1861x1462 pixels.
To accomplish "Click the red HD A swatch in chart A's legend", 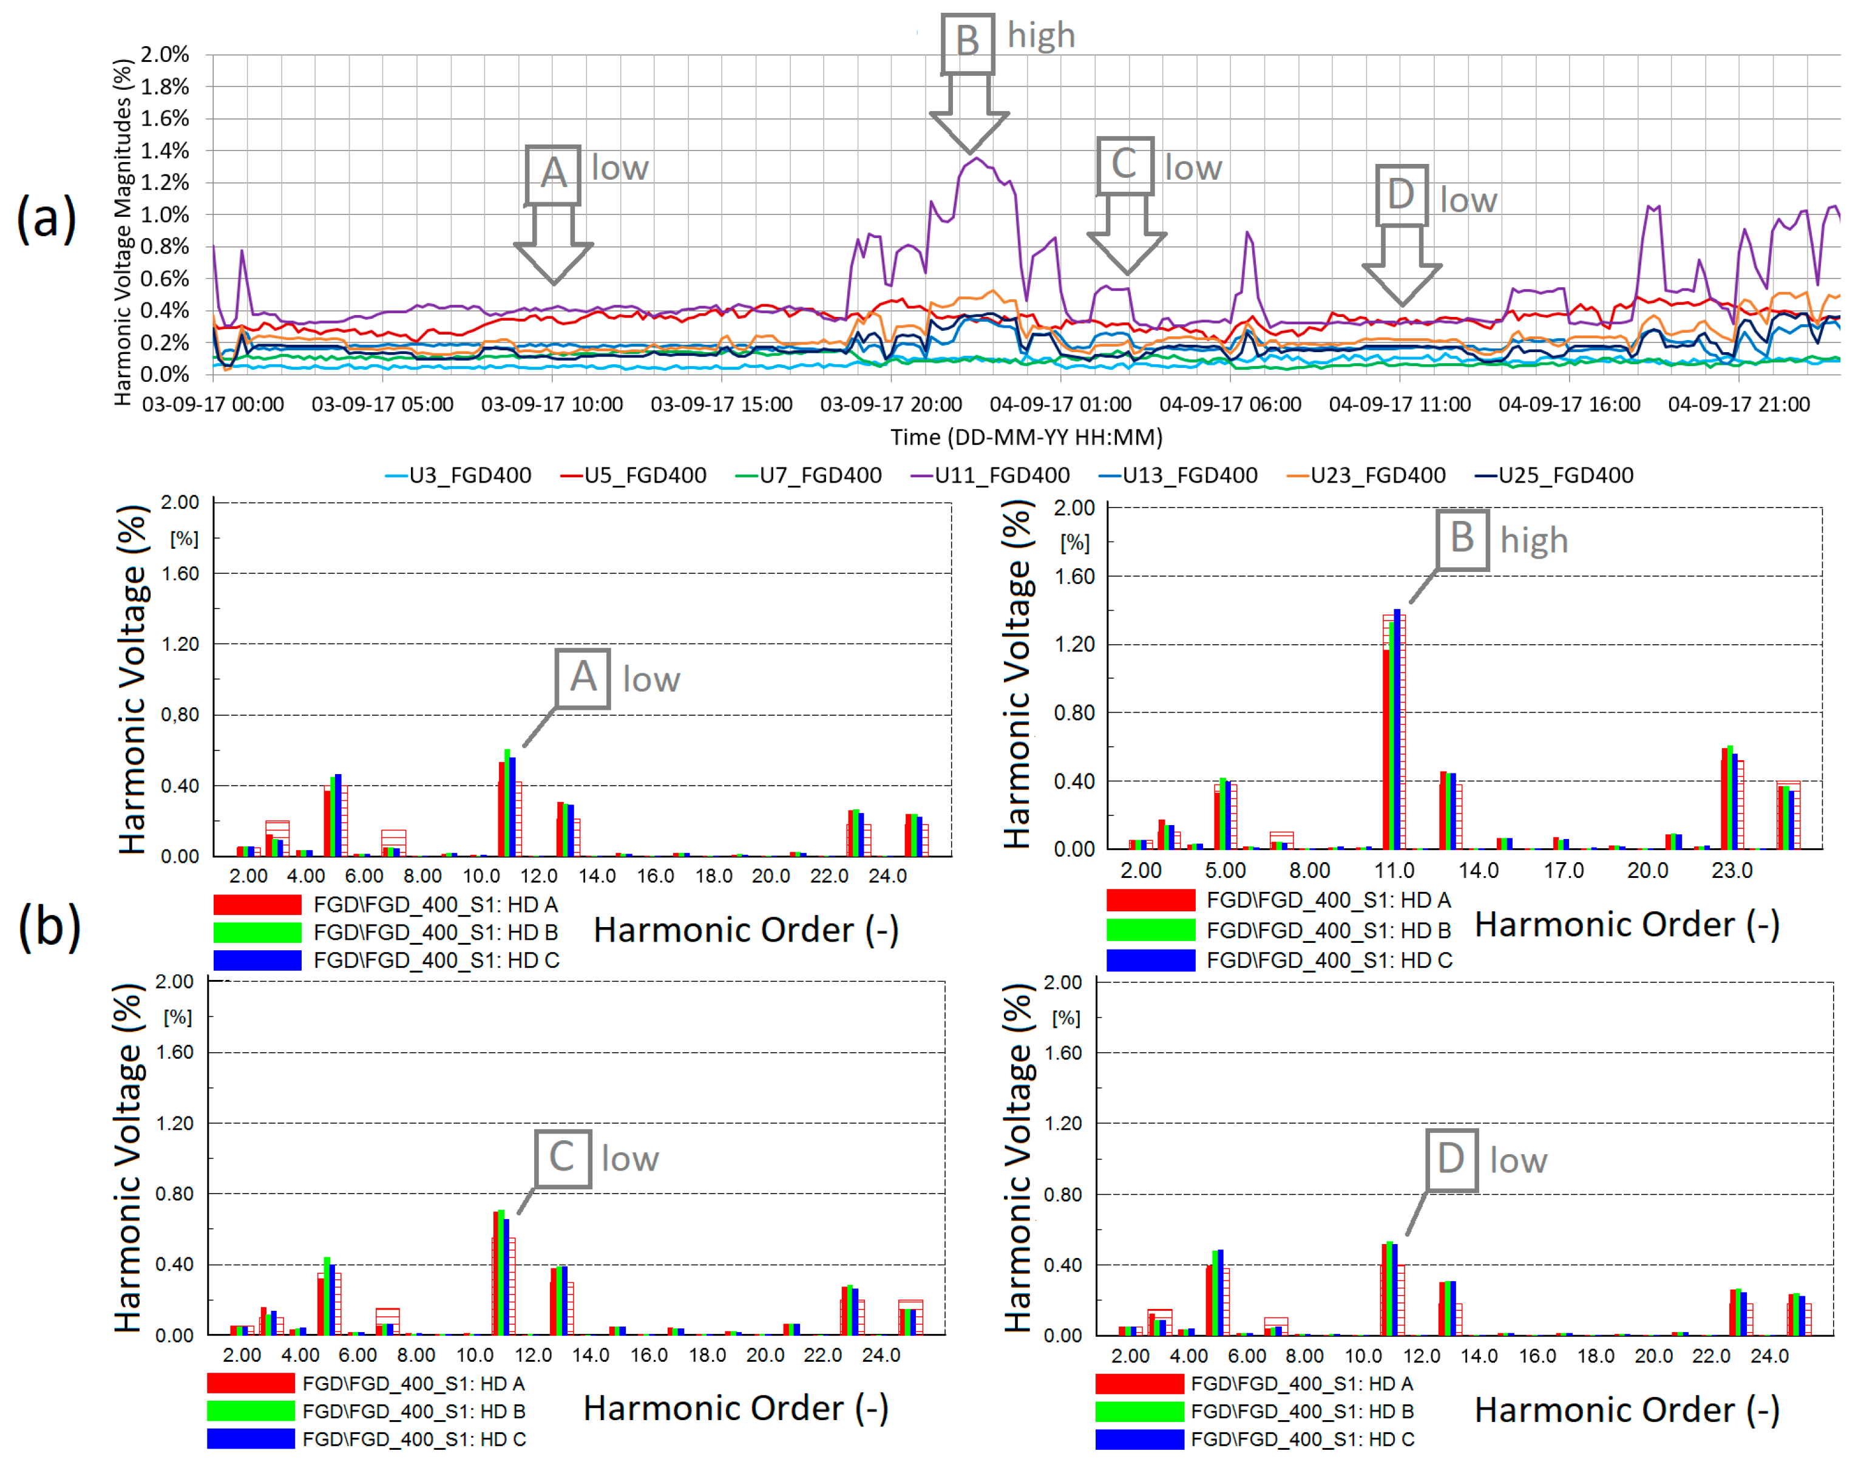I will click(257, 905).
